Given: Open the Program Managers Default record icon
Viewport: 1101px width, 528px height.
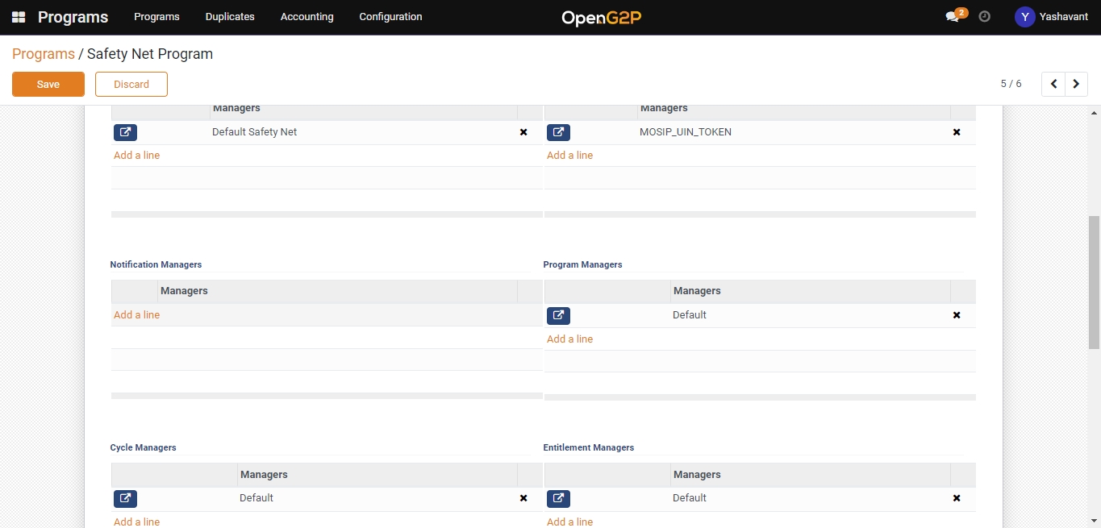Looking at the screenshot, I should [558, 315].
